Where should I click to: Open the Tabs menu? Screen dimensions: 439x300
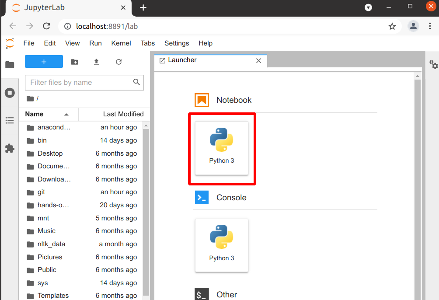coord(147,43)
